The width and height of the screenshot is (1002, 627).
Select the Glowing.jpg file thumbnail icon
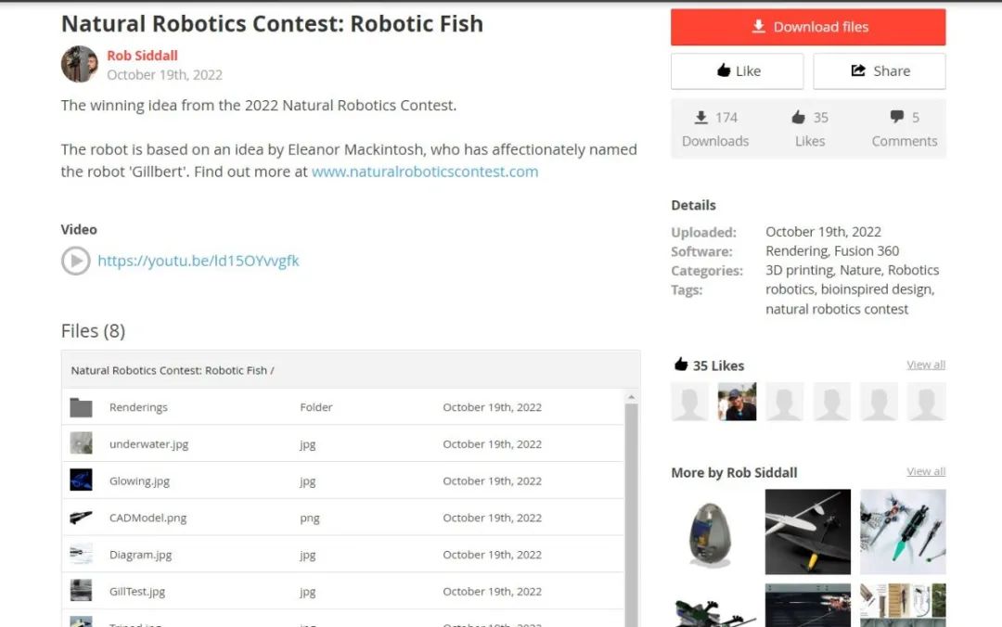tap(82, 480)
